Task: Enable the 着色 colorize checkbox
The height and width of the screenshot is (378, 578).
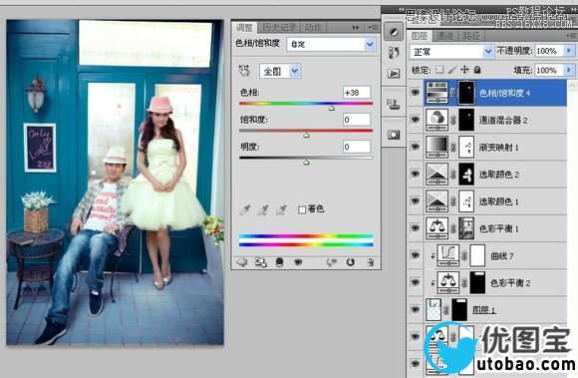Action: click(302, 209)
